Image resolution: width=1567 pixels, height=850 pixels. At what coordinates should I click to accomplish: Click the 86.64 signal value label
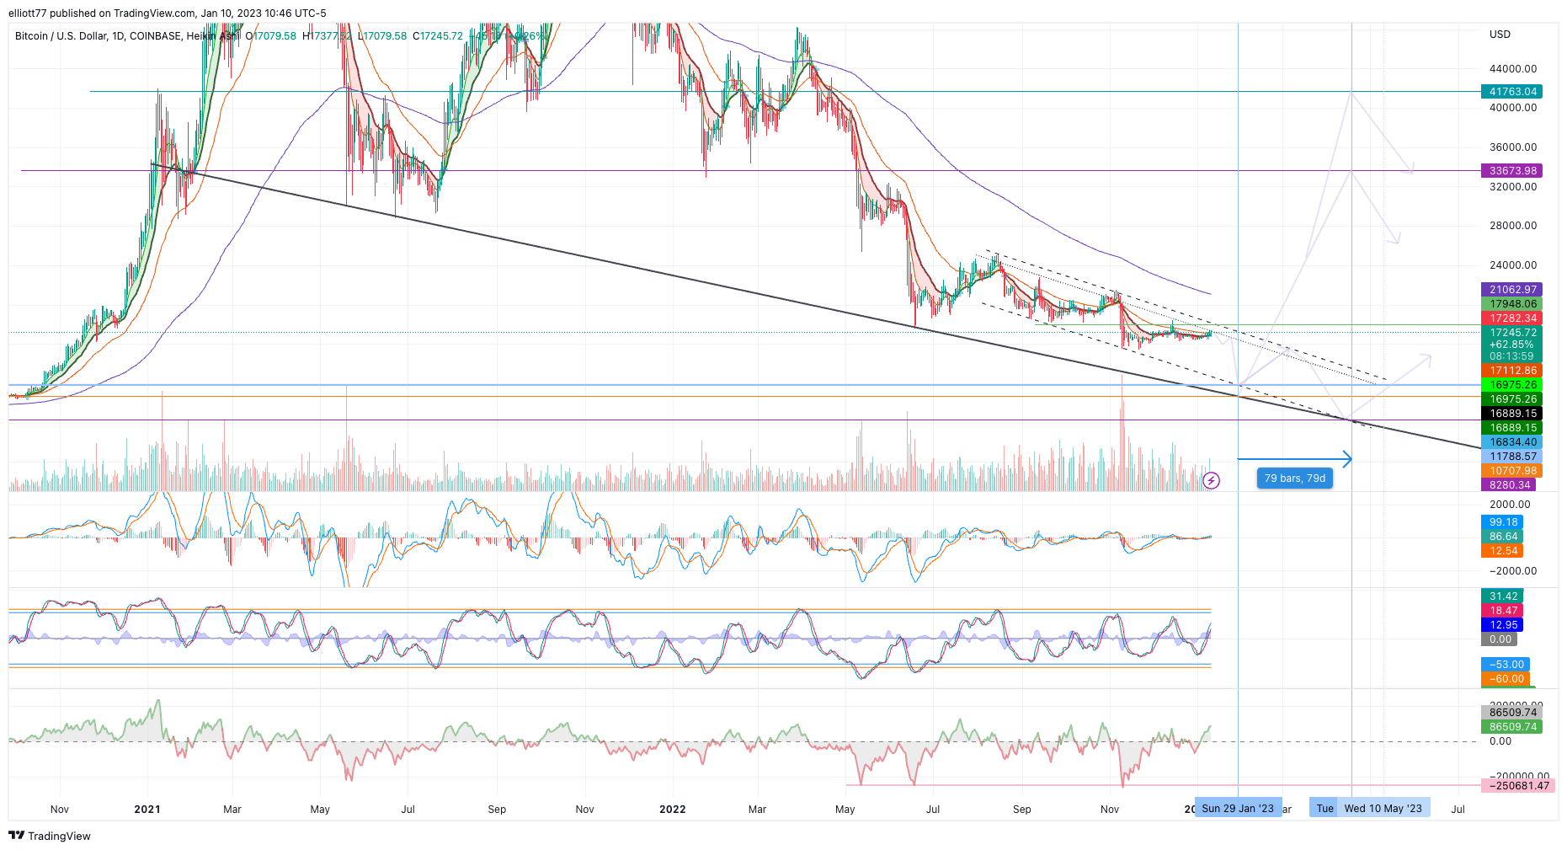pos(1502,537)
